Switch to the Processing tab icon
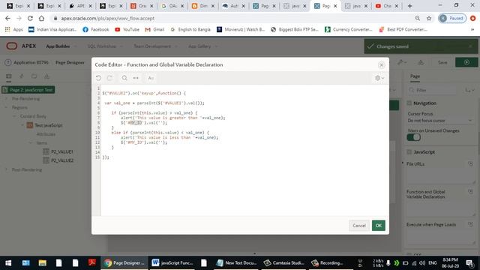 (x=34, y=76)
